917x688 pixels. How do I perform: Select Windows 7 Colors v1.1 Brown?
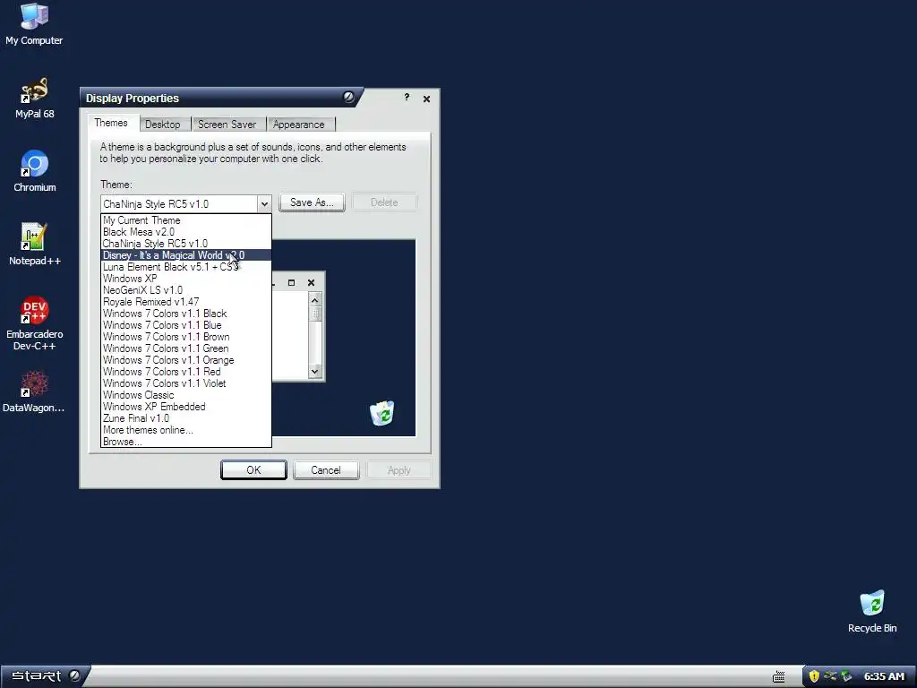coord(186,337)
